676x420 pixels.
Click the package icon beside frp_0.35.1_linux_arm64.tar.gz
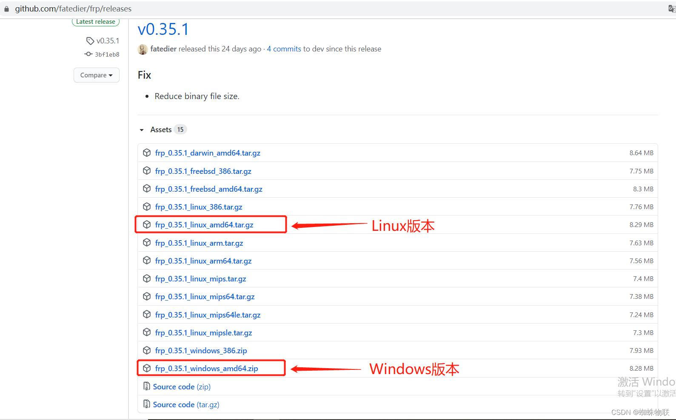coord(147,260)
